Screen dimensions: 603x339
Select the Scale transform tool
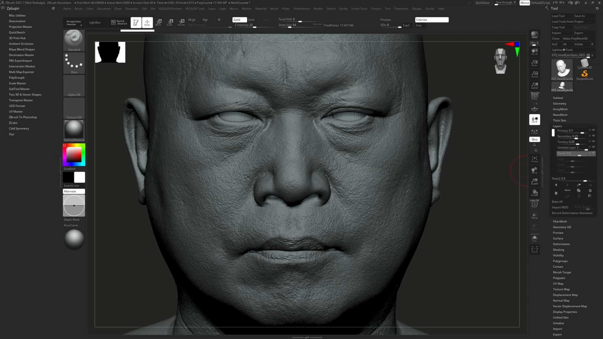point(170,22)
